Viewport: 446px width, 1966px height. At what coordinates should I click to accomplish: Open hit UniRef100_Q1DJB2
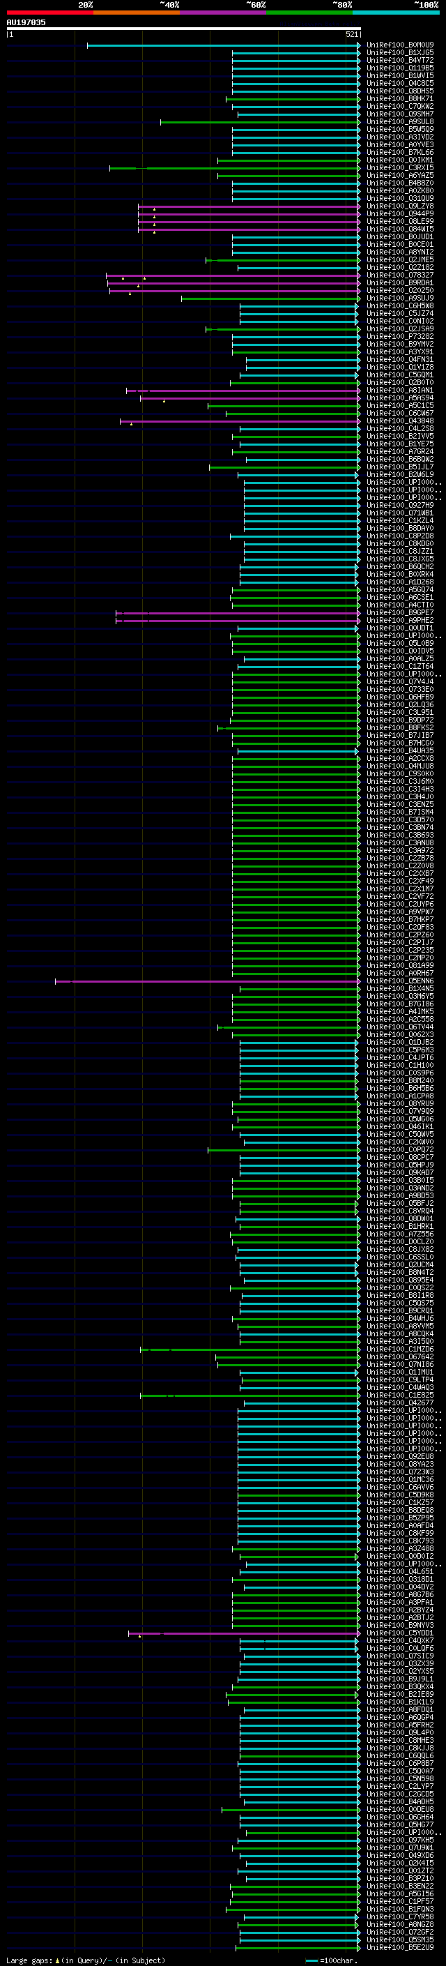[400, 1043]
